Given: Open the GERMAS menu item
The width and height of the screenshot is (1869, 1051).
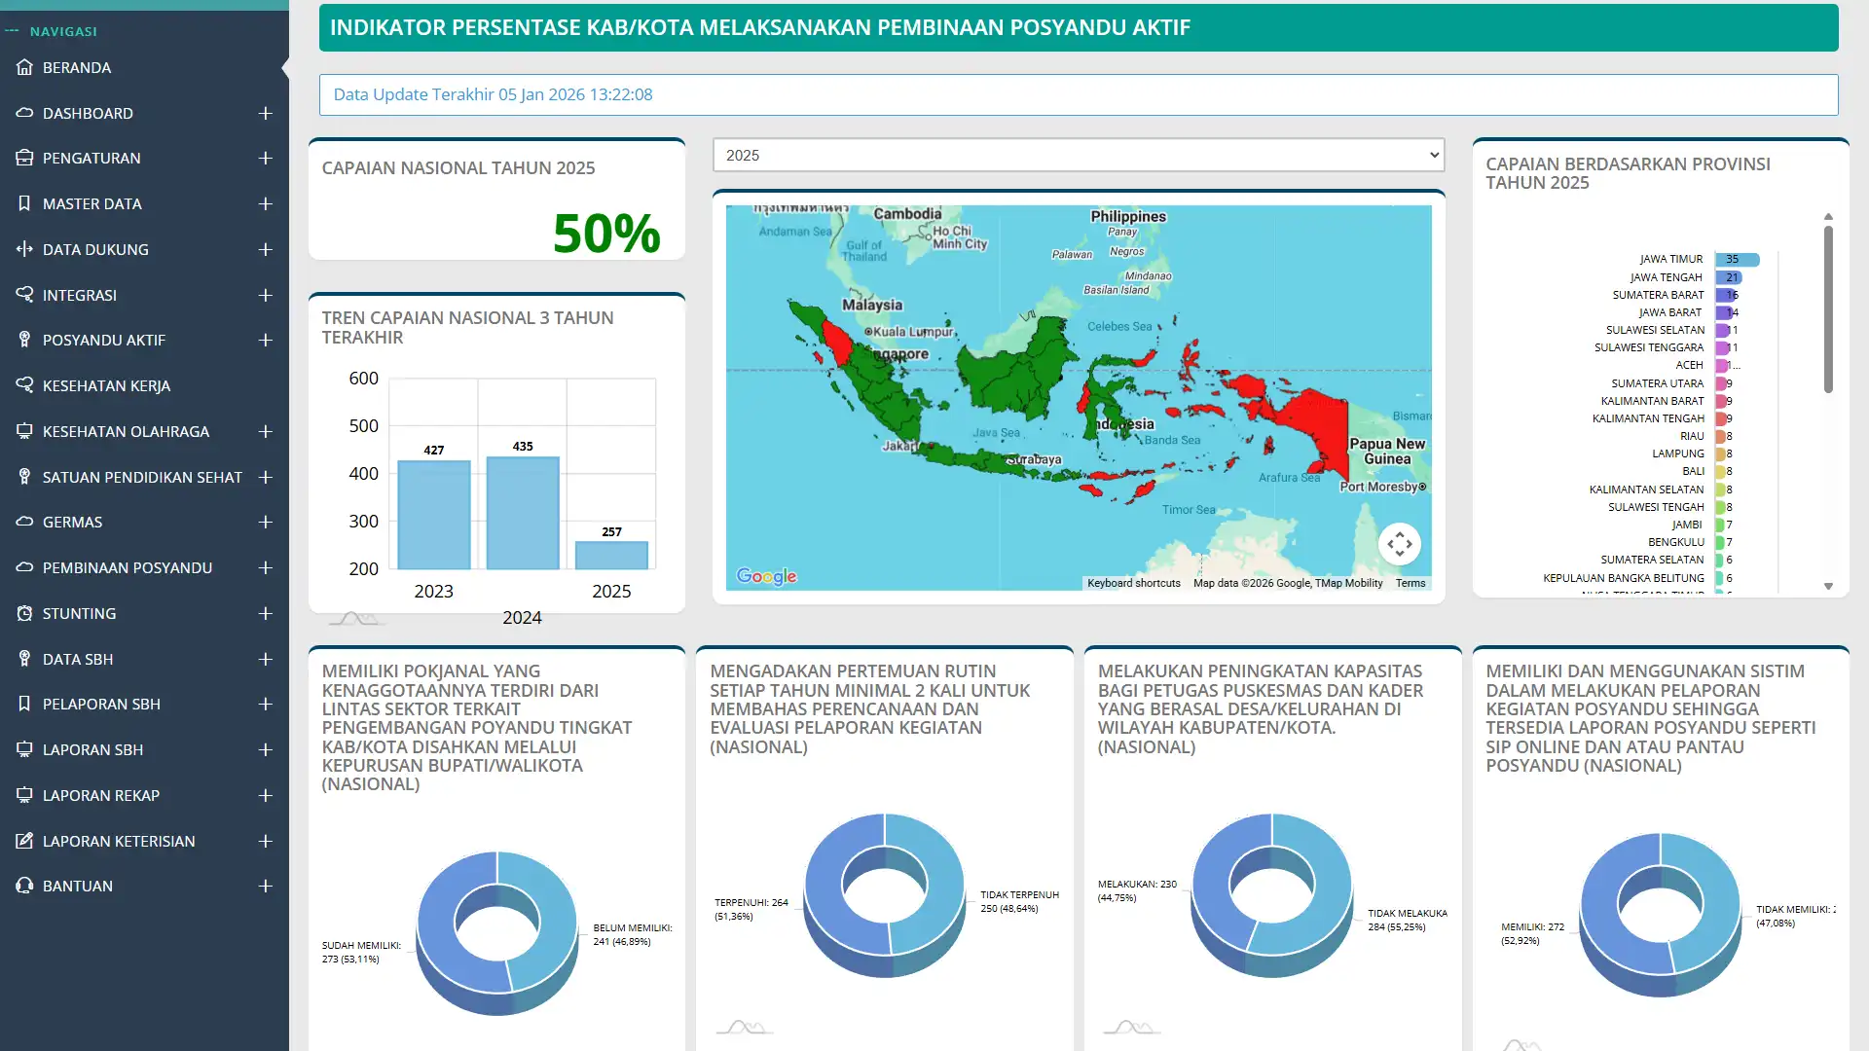Looking at the screenshot, I should coord(72,522).
